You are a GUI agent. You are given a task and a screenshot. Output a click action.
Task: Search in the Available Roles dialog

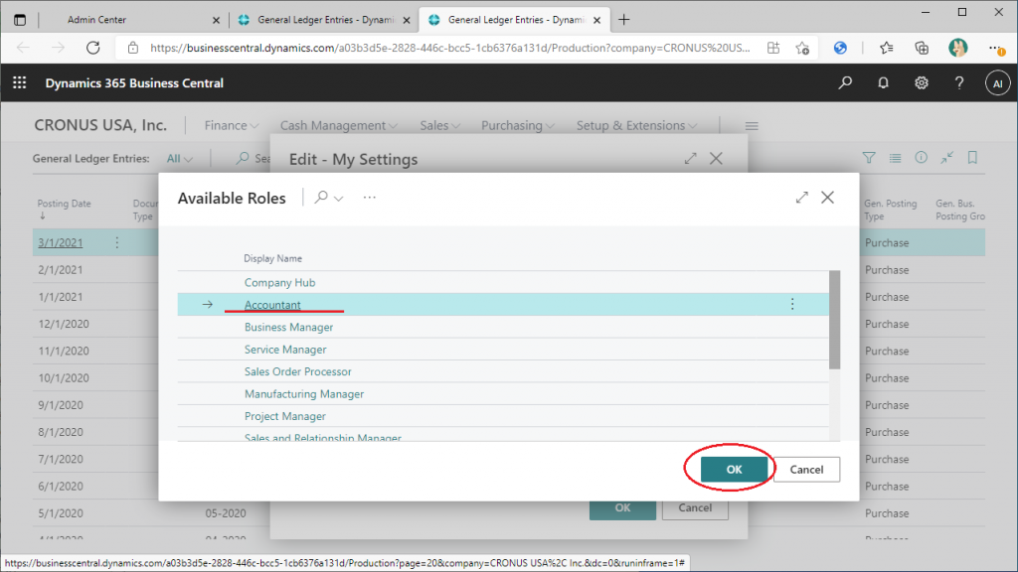(x=321, y=198)
